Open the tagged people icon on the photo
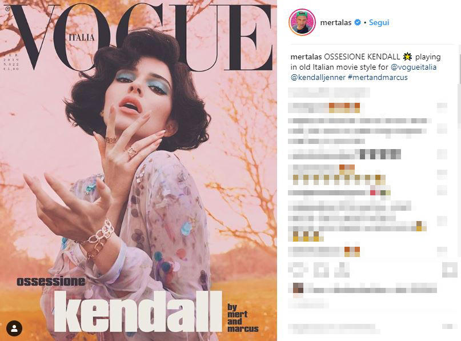Screen dimensions: 461x341 [14, 328]
